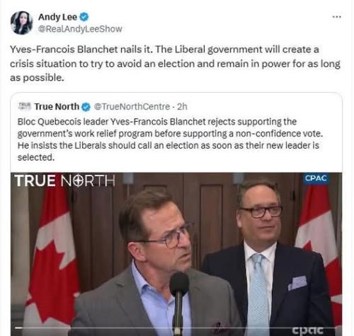
Task: Open Andy Lee's profile avatar
Action: (21, 23)
